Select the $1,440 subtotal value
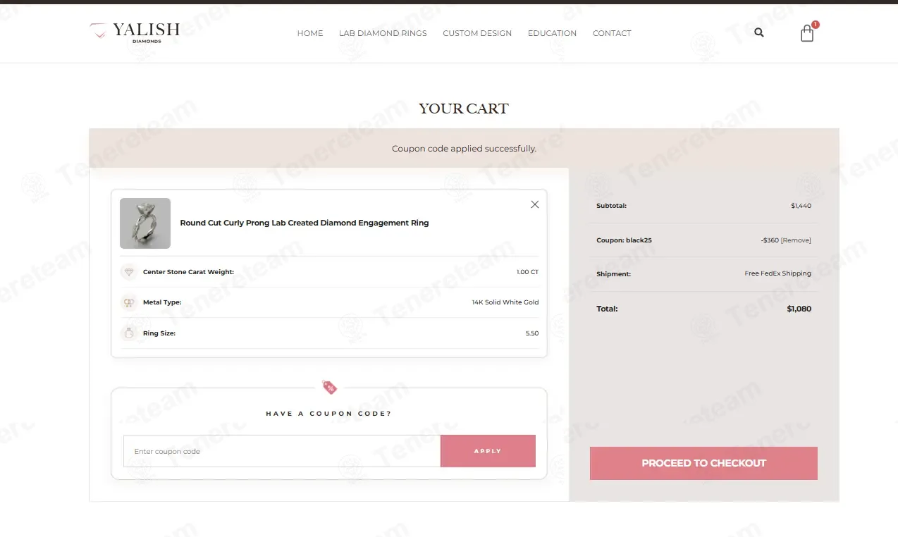Screen dimensions: 898x537 (801, 206)
